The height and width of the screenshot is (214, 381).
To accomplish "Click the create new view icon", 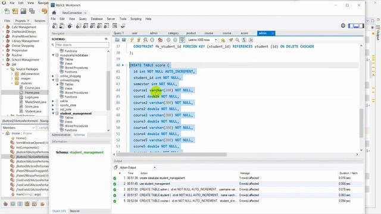I will pos(93,26).
